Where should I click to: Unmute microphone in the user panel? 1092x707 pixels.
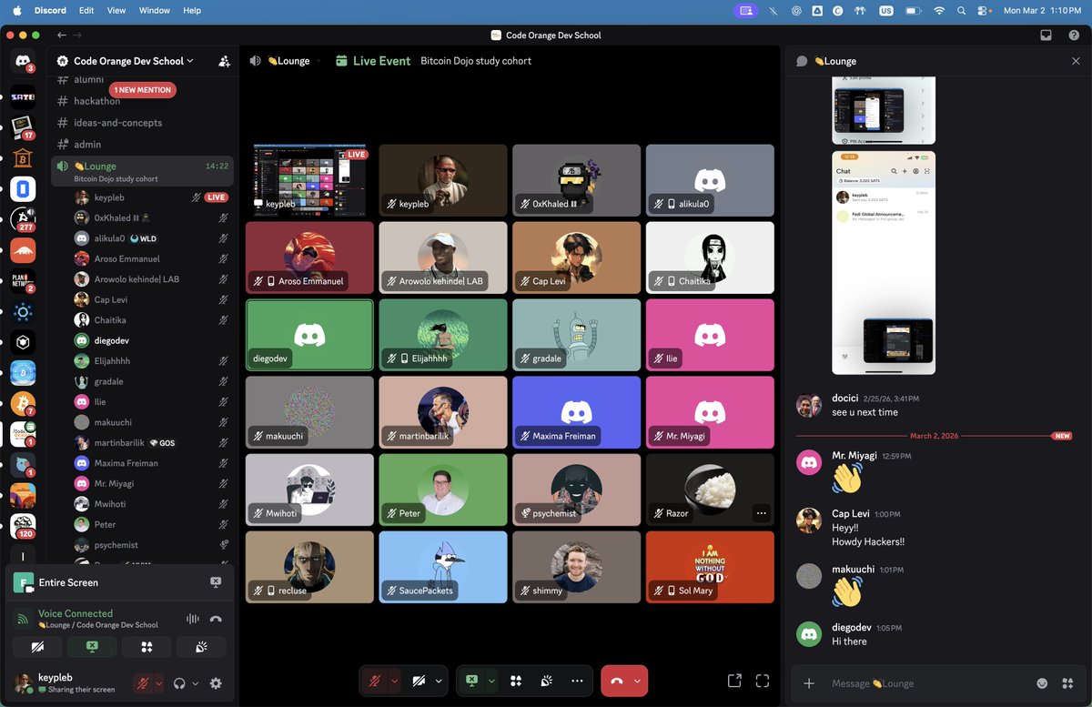(143, 683)
